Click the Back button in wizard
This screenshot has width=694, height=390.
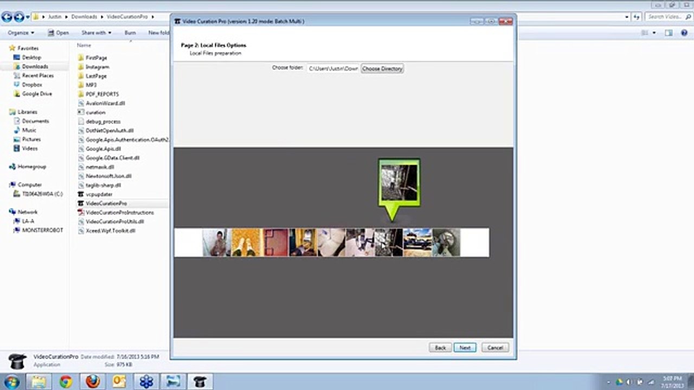(440, 348)
